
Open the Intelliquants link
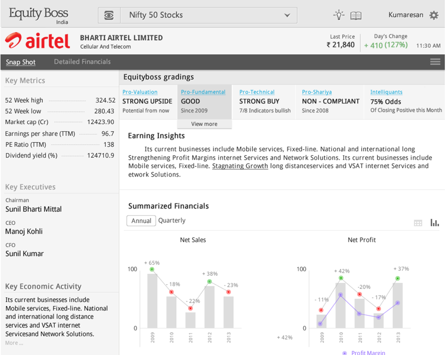coord(386,92)
